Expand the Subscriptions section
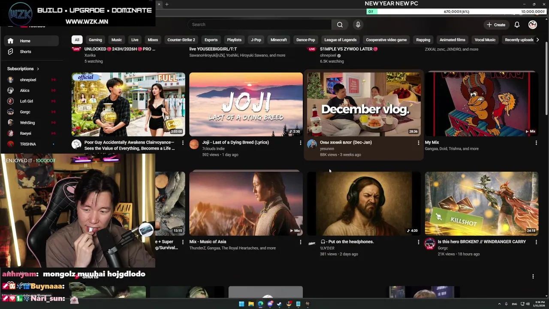Image resolution: width=549 pixels, height=309 pixels. [x=23, y=69]
